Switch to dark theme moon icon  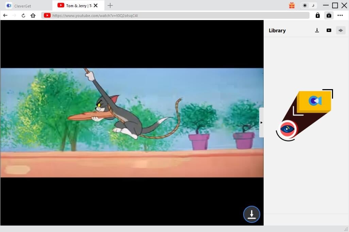(313, 5)
